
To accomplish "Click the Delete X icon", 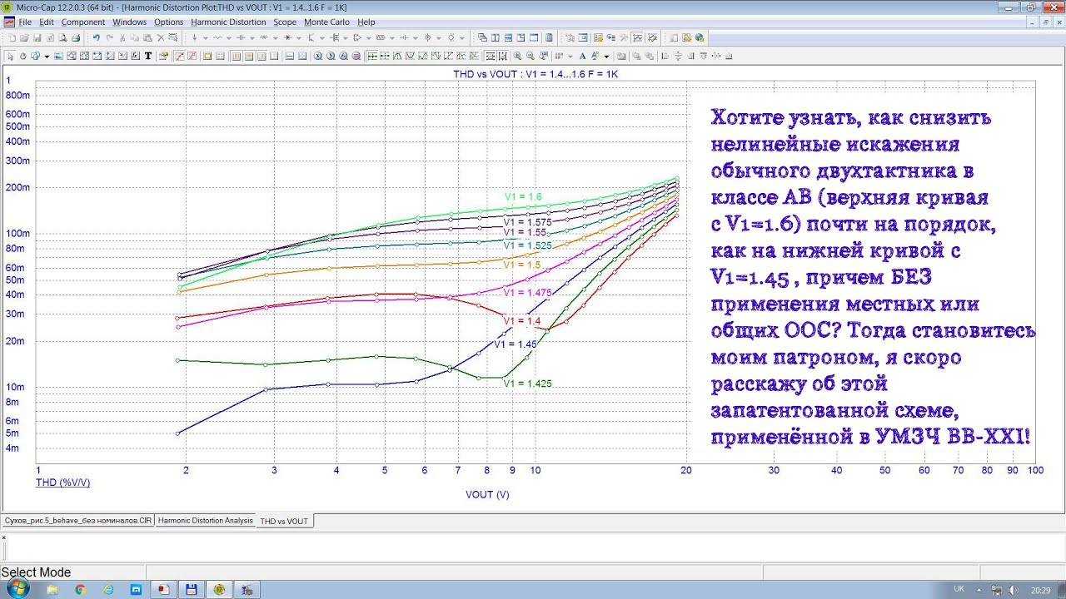I will pyautogui.click(x=160, y=38).
